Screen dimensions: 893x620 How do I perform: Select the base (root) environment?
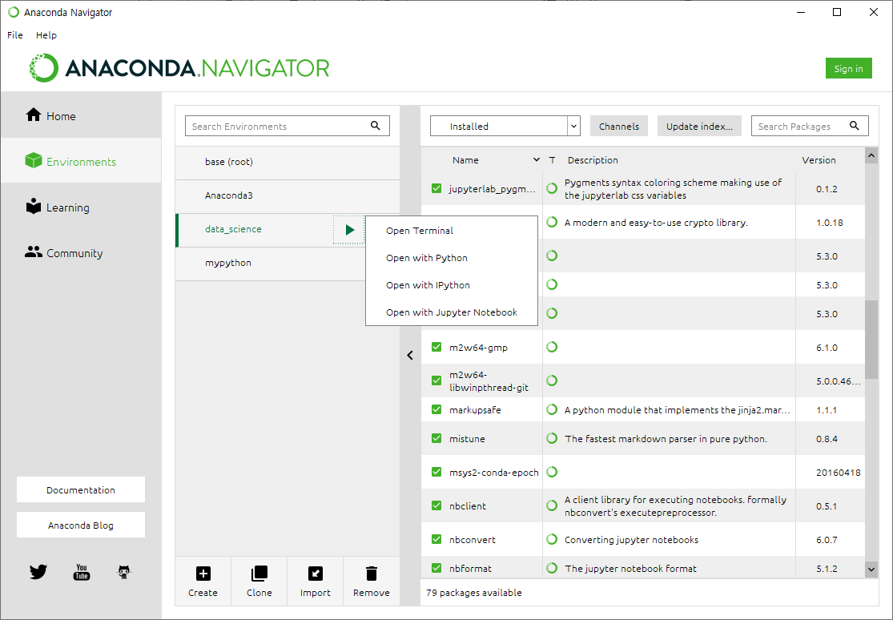[x=288, y=162]
